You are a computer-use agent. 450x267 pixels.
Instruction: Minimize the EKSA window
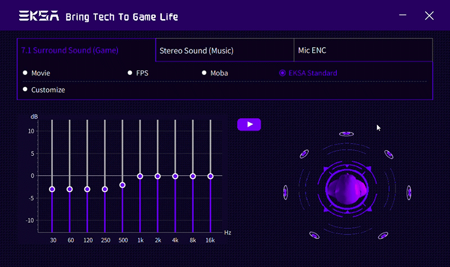tap(403, 16)
